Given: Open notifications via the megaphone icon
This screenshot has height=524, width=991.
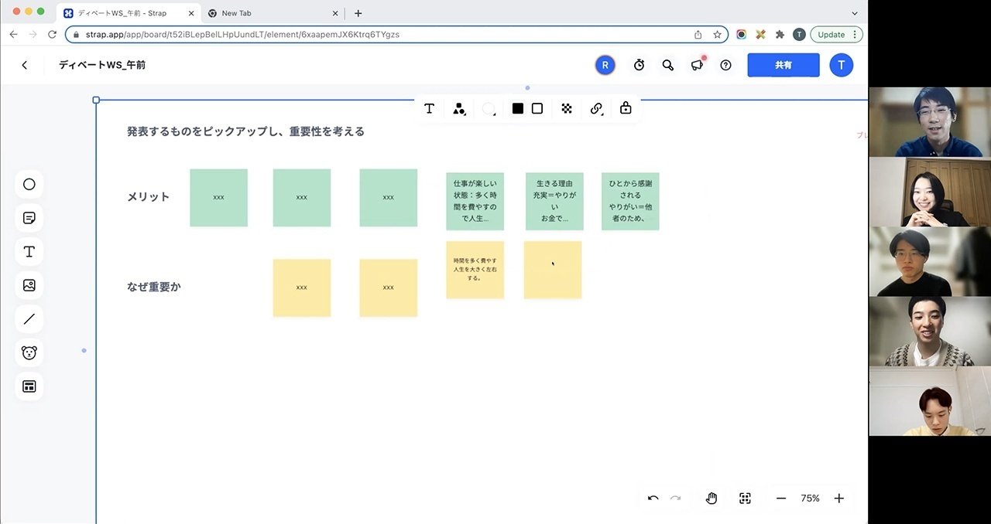Looking at the screenshot, I should tap(696, 65).
